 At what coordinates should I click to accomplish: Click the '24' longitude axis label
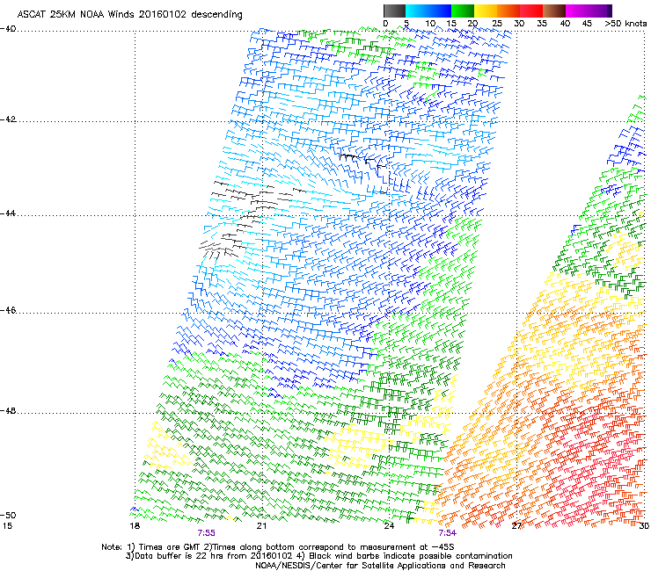[389, 526]
